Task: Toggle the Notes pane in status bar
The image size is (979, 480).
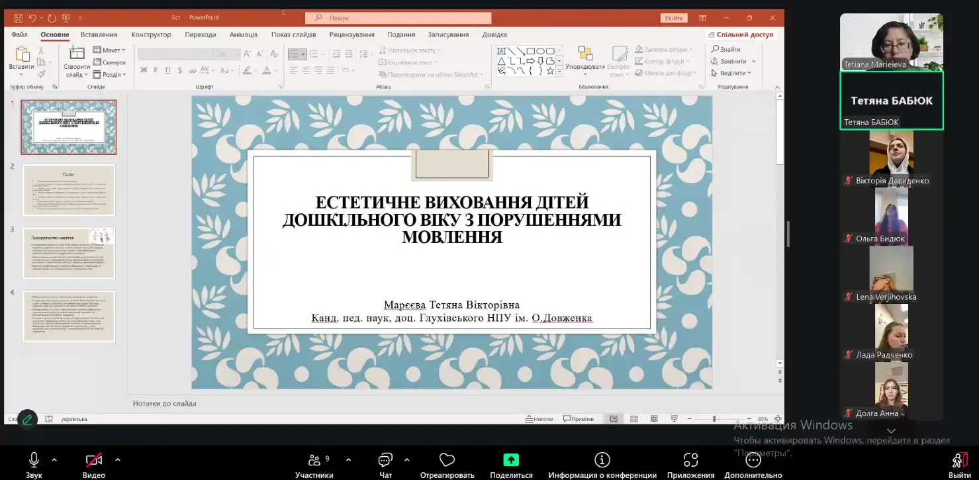Action: click(539, 419)
